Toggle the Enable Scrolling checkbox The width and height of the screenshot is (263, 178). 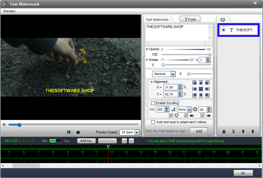tap(153, 103)
